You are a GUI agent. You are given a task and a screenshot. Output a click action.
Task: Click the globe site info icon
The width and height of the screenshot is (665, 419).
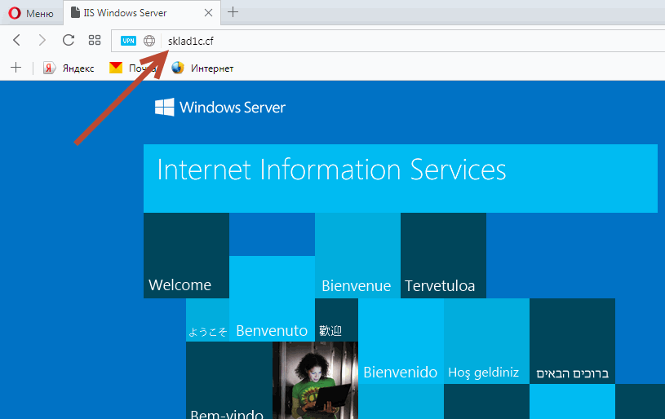pyautogui.click(x=149, y=41)
